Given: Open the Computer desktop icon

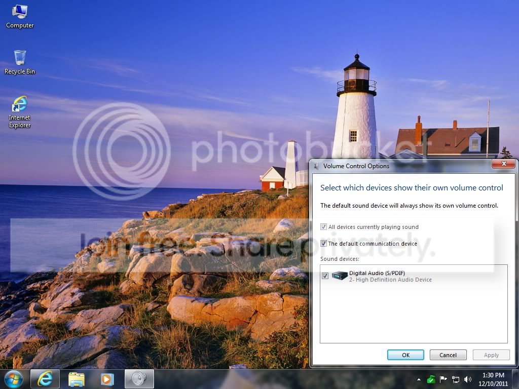Looking at the screenshot, I should pyautogui.click(x=20, y=17).
